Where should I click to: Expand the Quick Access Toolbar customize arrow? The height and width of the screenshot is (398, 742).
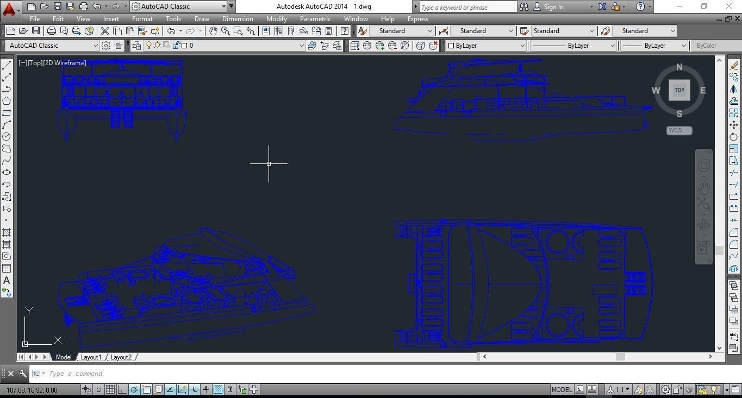tap(232, 7)
